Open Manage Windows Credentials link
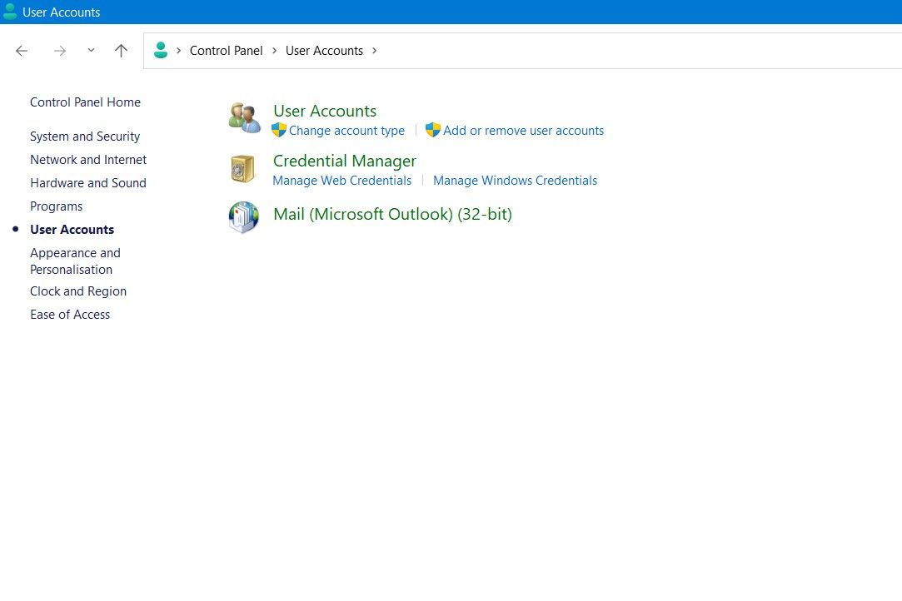The image size is (902, 601). tap(515, 181)
